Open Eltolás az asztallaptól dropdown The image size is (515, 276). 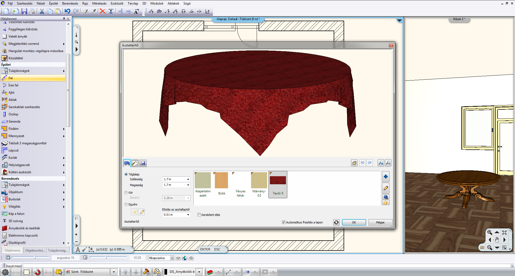(188, 215)
